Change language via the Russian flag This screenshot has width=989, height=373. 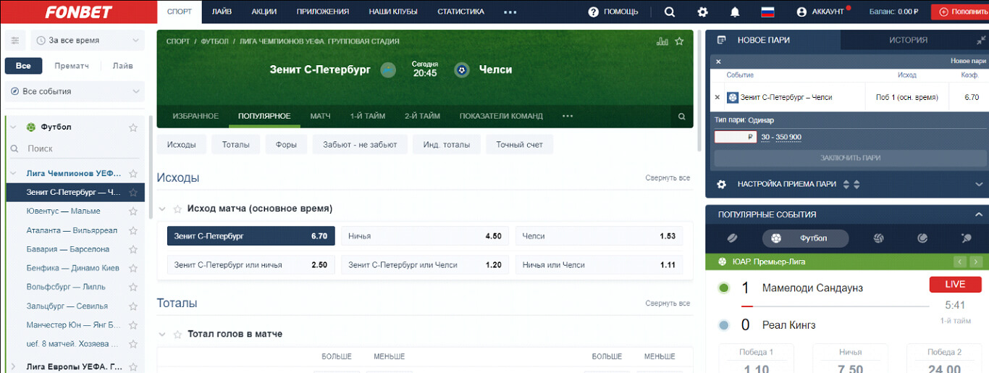(767, 12)
